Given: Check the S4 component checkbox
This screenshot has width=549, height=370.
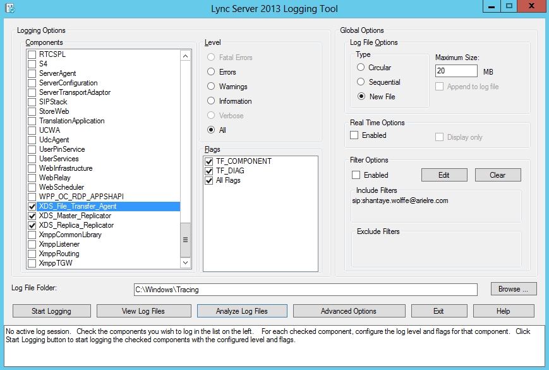Looking at the screenshot, I should point(32,64).
